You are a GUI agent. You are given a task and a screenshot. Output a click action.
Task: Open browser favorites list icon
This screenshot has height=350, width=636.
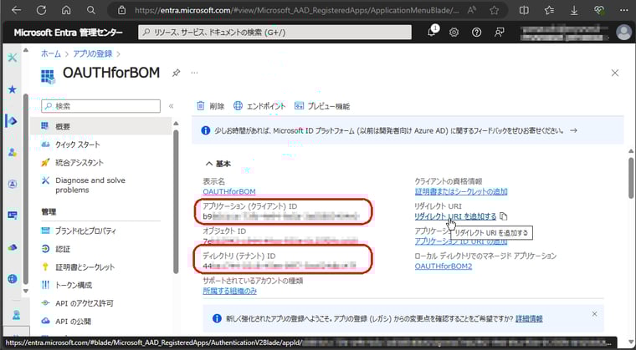pyautogui.click(x=549, y=11)
